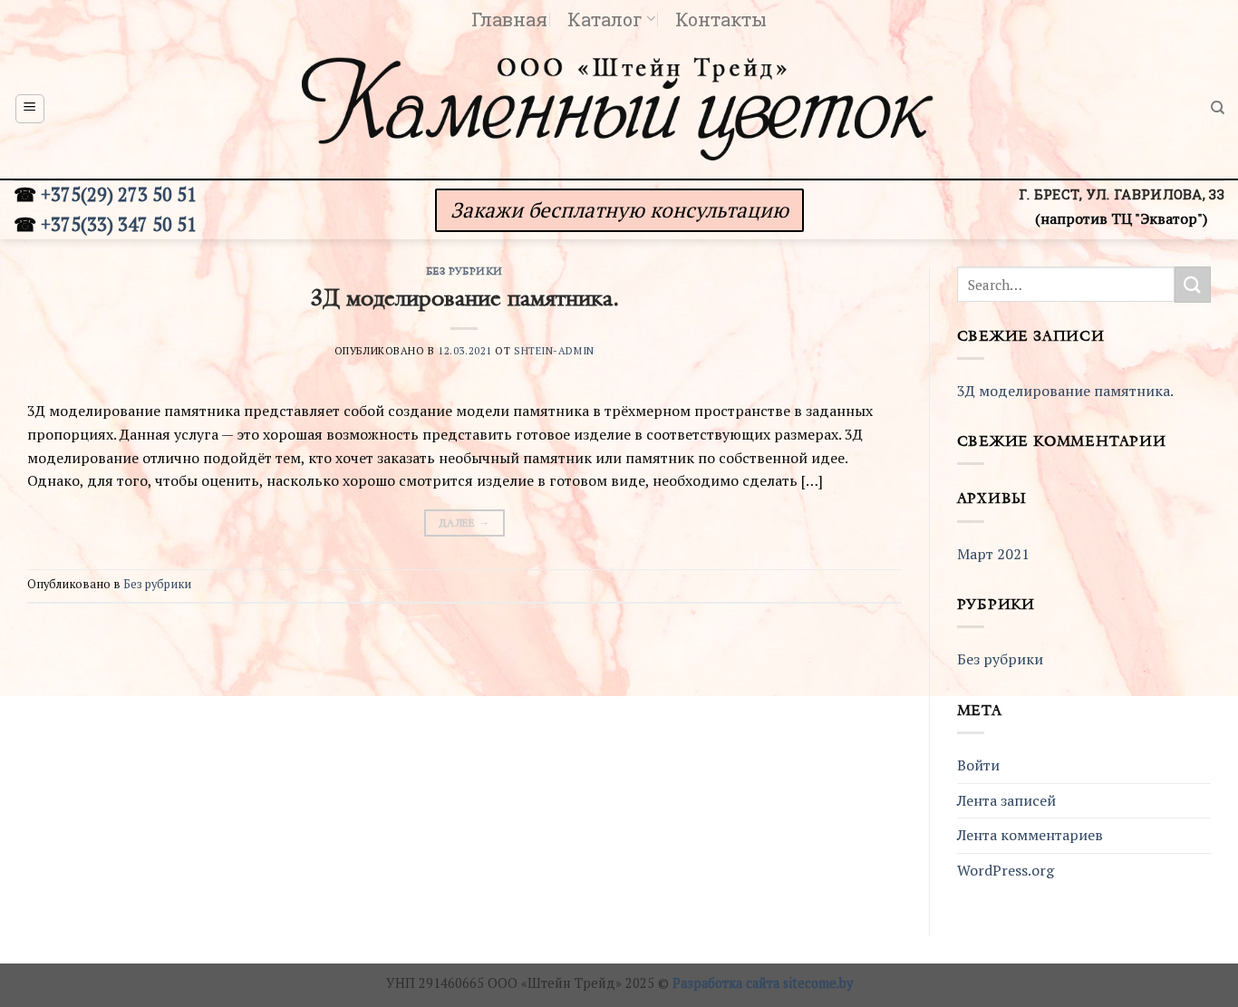Expand the Каталог dropdown chevron
1238x1007 pixels.
pyautogui.click(x=651, y=19)
